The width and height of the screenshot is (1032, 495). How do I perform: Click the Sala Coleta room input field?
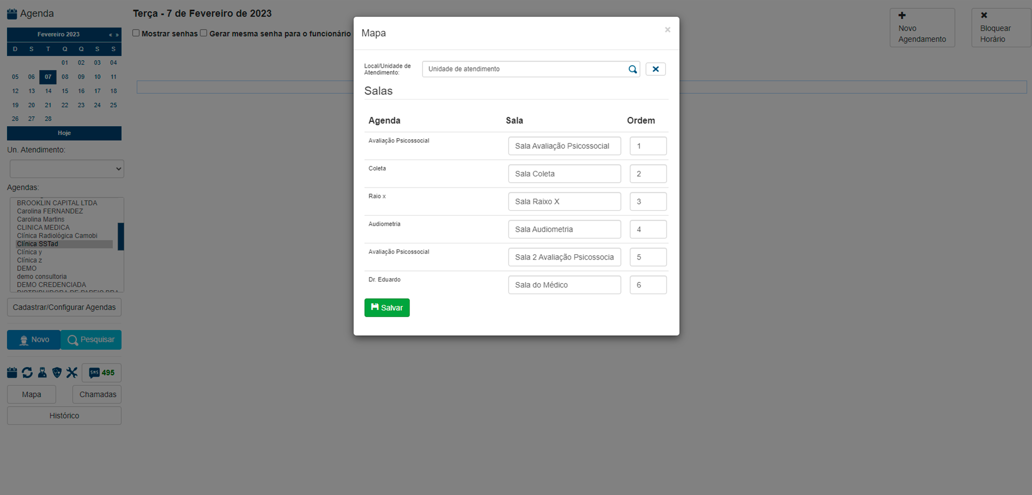564,174
